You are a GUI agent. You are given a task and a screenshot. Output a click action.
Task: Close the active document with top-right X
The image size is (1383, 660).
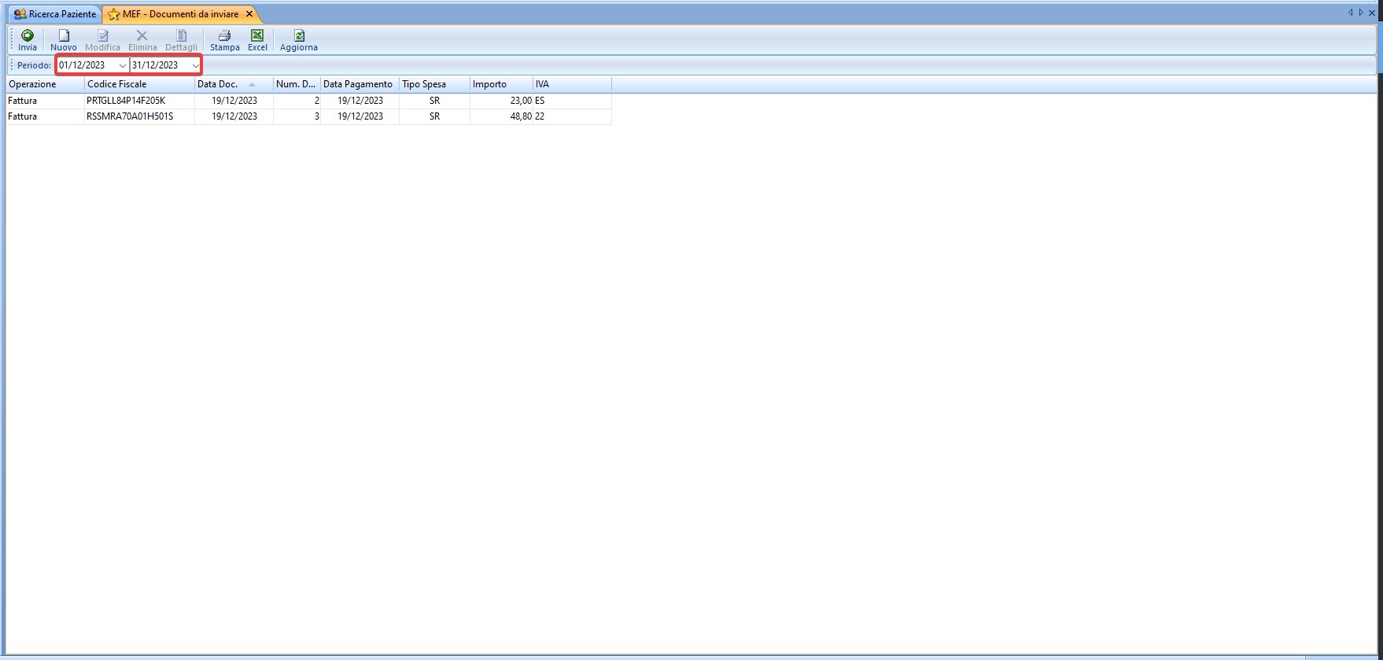click(1372, 13)
